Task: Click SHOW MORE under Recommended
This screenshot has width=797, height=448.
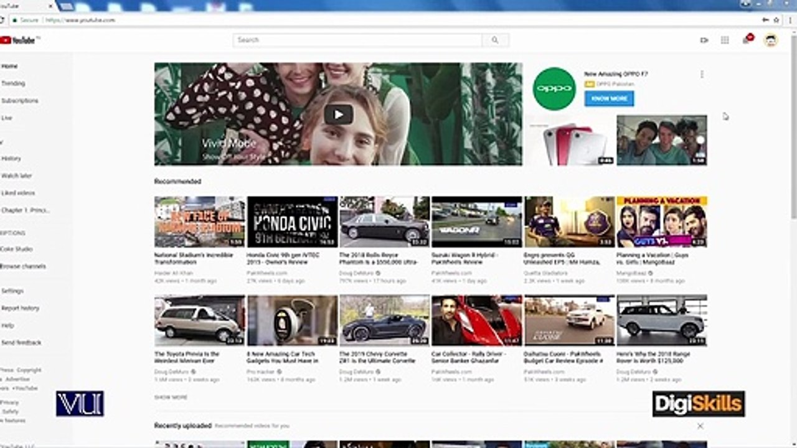Action: point(171,397)
